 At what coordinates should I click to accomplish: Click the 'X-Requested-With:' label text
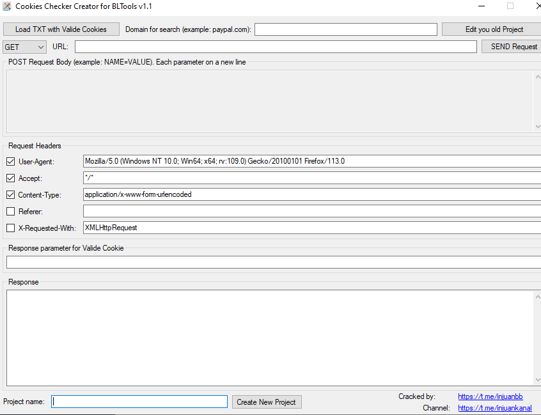(47, 228)
